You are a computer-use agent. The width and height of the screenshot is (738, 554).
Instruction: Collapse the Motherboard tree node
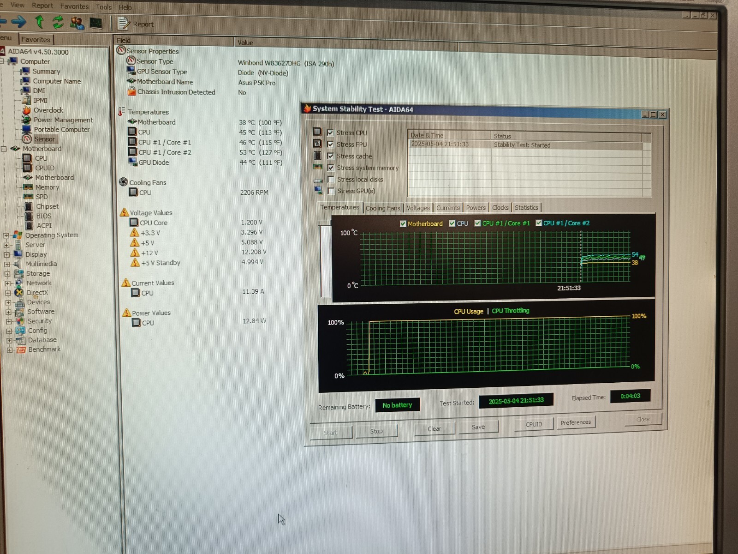(x=4, y=149)
